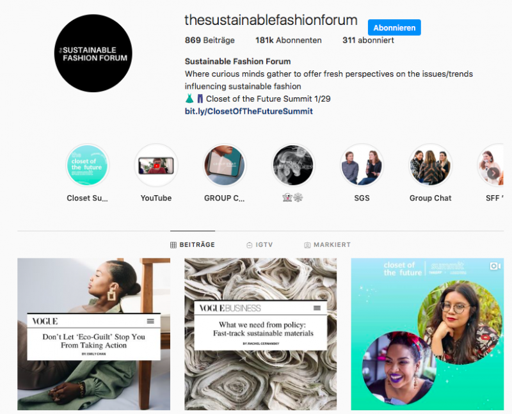Open the bit.ly/ClosetOfTheFutureSummit link
Viewport: 512px width, 414px height.
point(249,111)
